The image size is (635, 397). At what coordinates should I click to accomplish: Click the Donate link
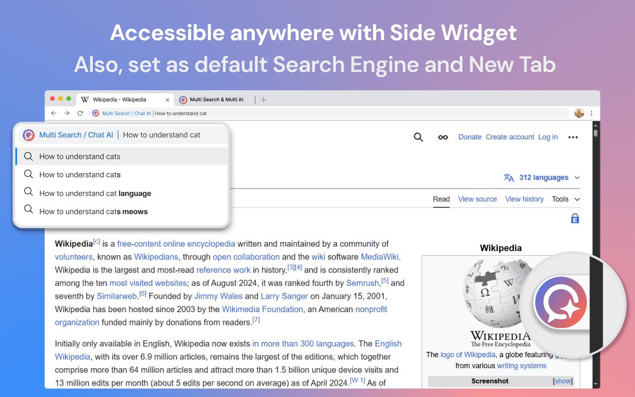(470, 137)
